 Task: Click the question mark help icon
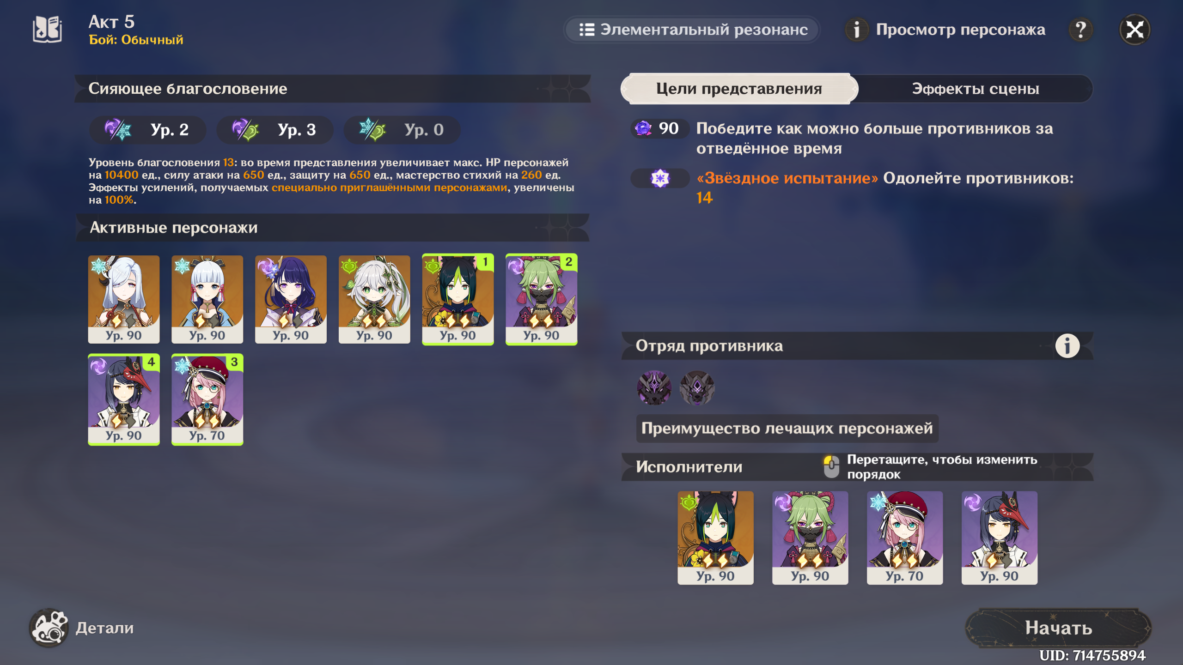click(x=1080, y=30)
